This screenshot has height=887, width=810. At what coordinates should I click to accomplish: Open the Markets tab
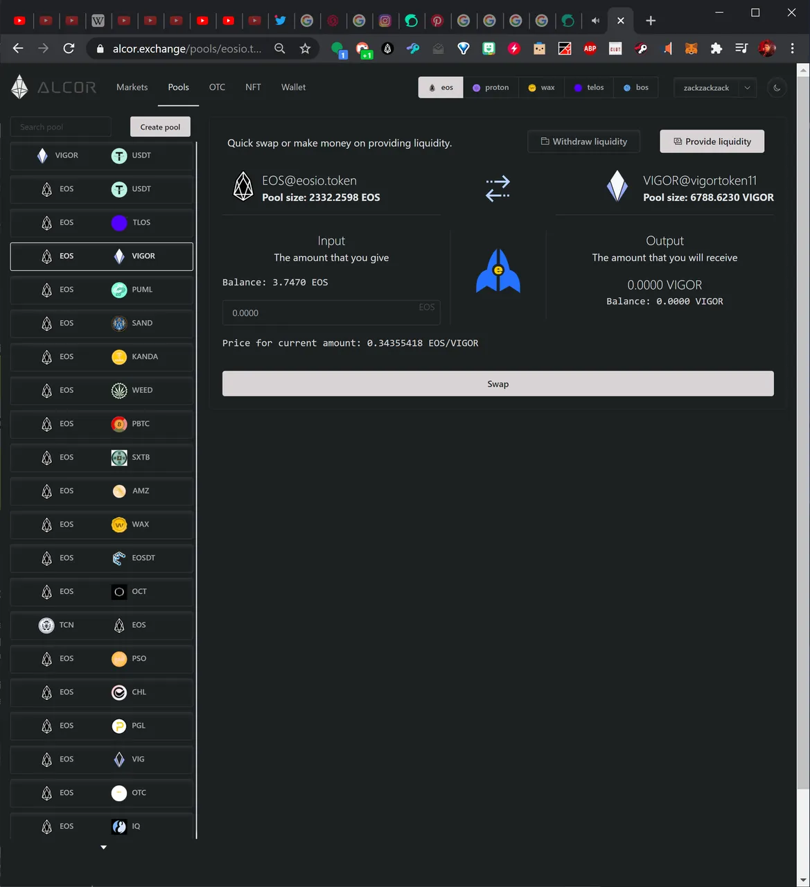click(132, 87)
